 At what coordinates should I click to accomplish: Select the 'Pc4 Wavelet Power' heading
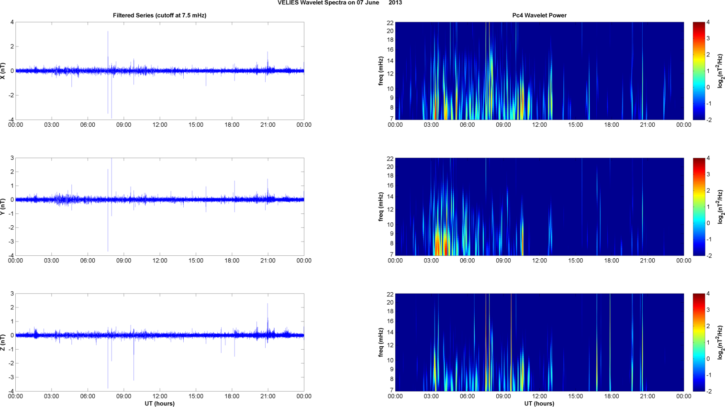[539, 15]
